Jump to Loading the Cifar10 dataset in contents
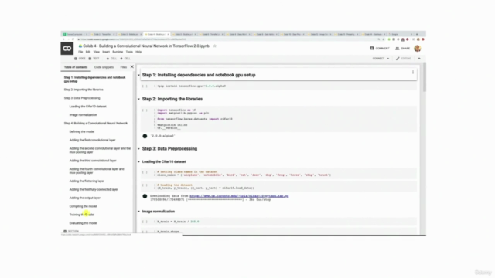This screenshot has height=278, width=495. 87,107
